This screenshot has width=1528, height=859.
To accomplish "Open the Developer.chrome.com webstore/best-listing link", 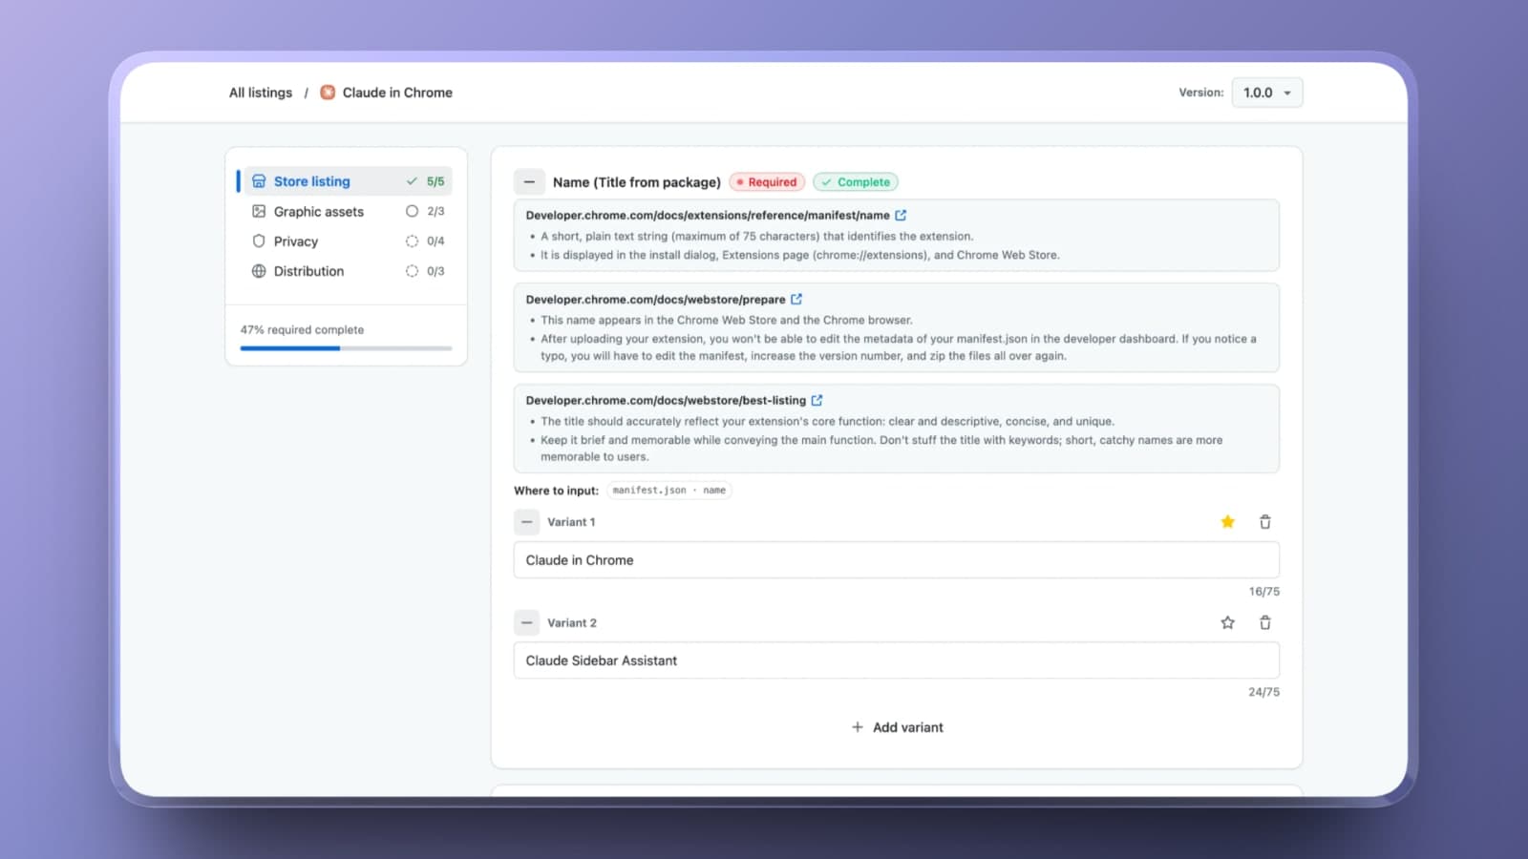I will [x=666, y=401].
